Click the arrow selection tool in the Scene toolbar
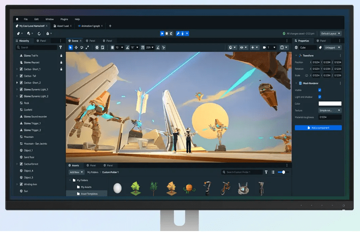 [70, 47]
